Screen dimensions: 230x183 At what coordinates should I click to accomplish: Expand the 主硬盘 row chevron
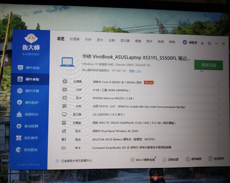[219, 123]
